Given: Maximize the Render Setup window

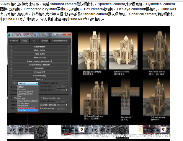Looking at the screenshot, I should 60,34.
